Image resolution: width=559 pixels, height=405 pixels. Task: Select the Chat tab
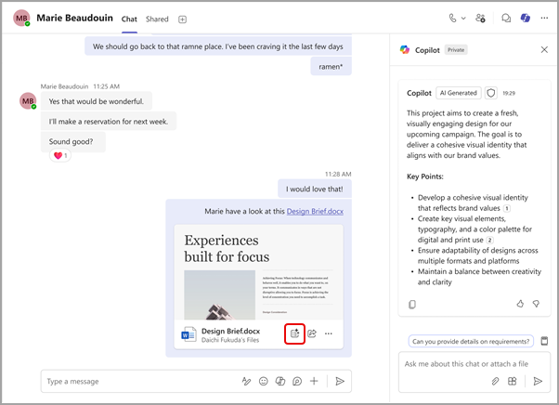129,19
